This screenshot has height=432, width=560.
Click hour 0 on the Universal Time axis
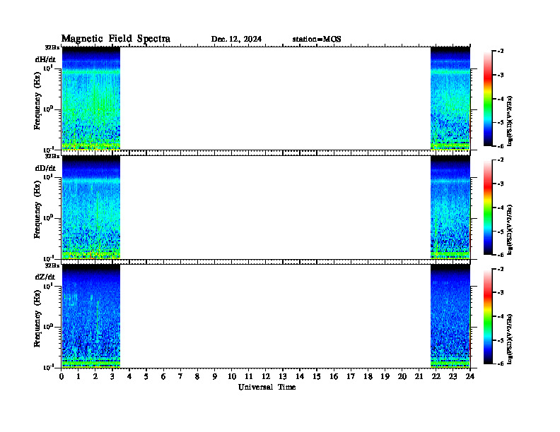(x=62, y=377)
